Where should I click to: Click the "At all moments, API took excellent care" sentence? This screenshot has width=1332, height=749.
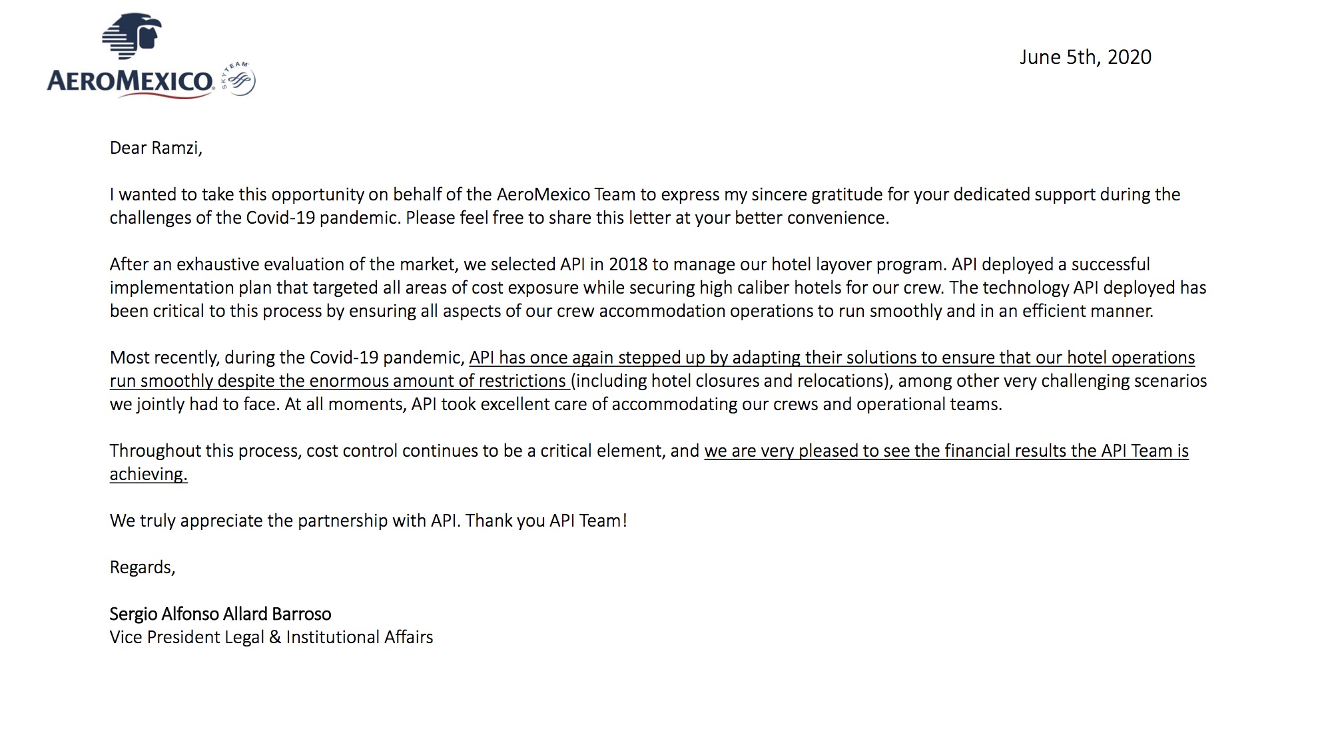[643, 404]
